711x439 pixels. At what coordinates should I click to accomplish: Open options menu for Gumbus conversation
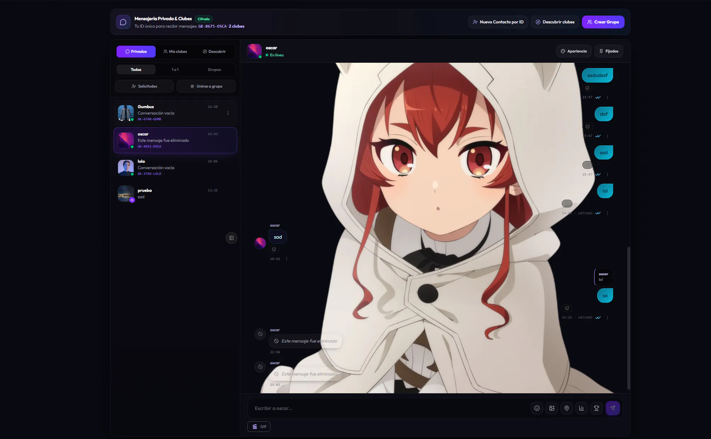coord(228,113)
